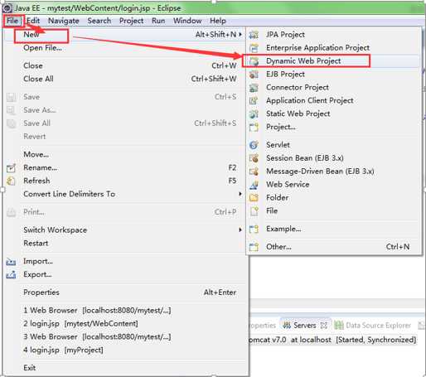Click the Servlet icon
Image resolution: width=426 pixels, height=377 pixels.
click(x=254, y=145)
